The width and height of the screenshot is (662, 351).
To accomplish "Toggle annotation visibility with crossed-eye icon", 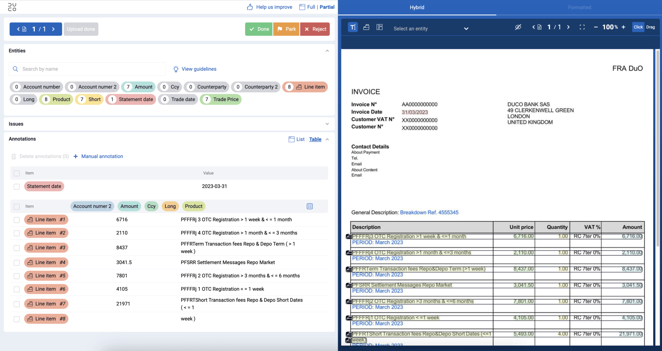I will pyautogui.click(x=518, y=27).
